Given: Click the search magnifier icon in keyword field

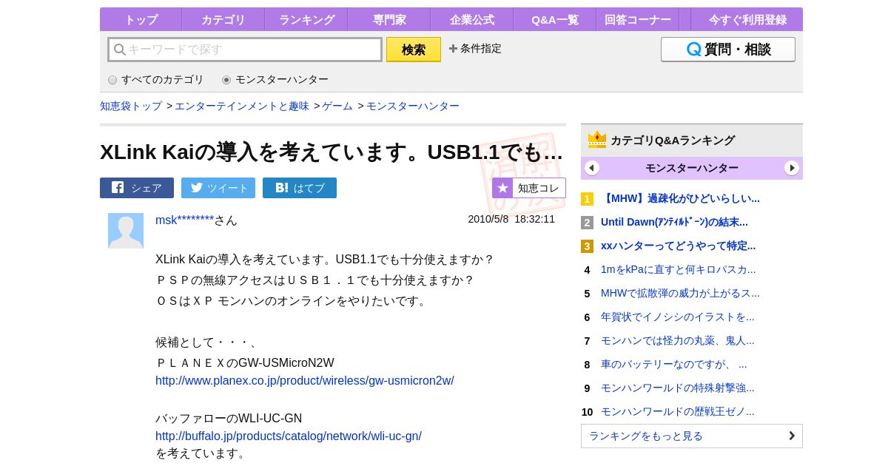Looking at the screenshot, I should 119,50.
